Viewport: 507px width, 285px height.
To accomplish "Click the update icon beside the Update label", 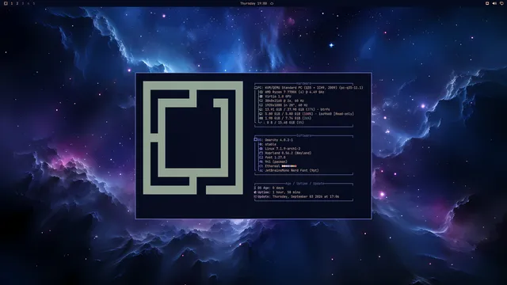I will (255, 196).
